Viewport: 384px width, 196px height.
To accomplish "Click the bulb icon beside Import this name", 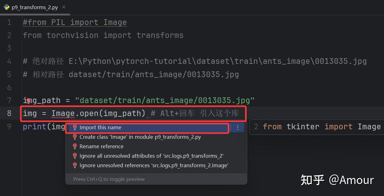I will [x=75, y=127].
